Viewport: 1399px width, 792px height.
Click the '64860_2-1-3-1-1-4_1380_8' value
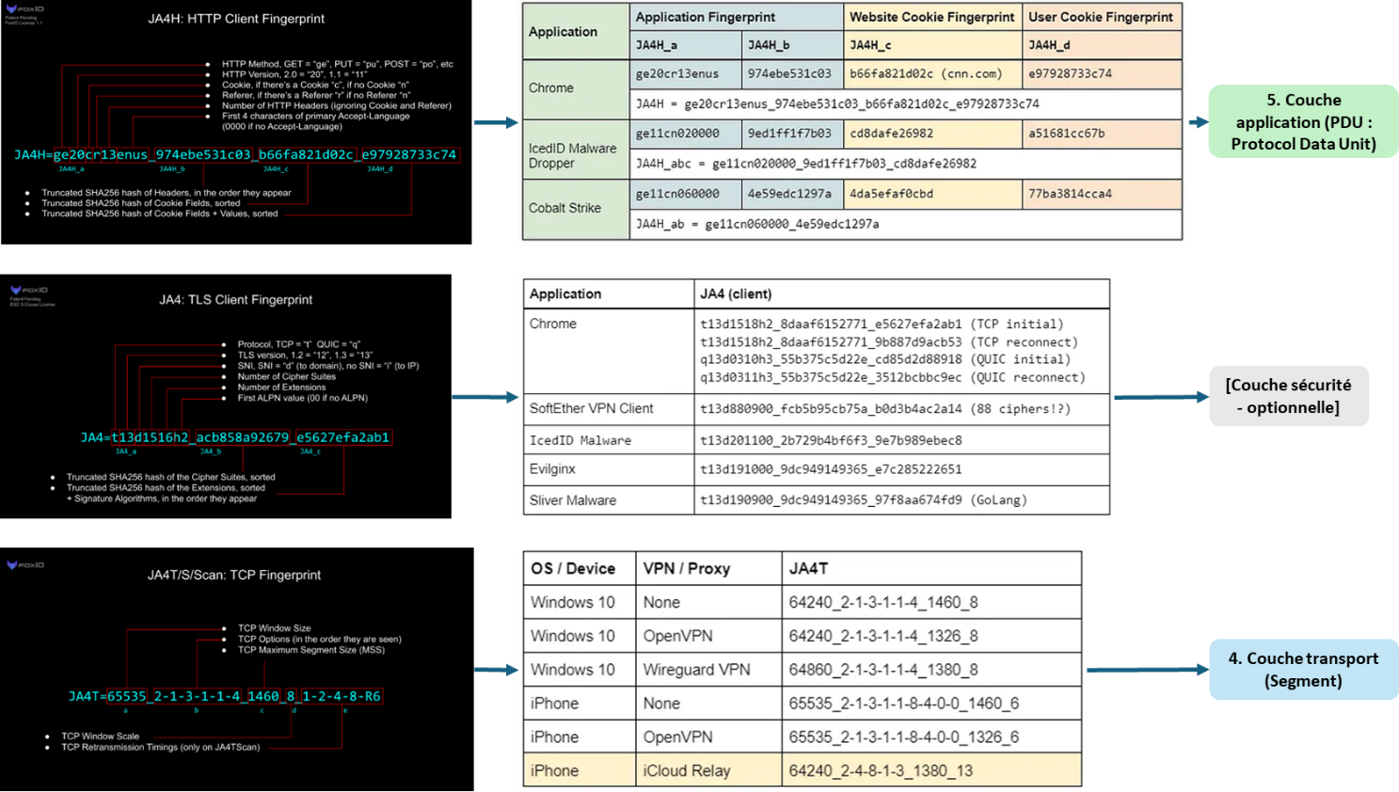tap(883, 670)
